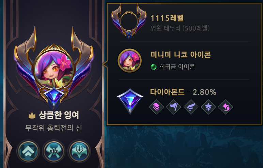This screenshot has width=263, height=168.
Task: Click the pink stacked-layers category diamond icon
Action: [156, 107]
